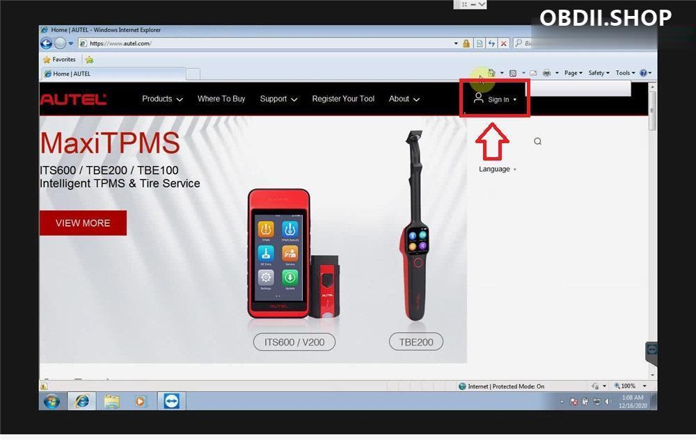Click the vertical scrollbar down arrow

[x=652, y=375]
